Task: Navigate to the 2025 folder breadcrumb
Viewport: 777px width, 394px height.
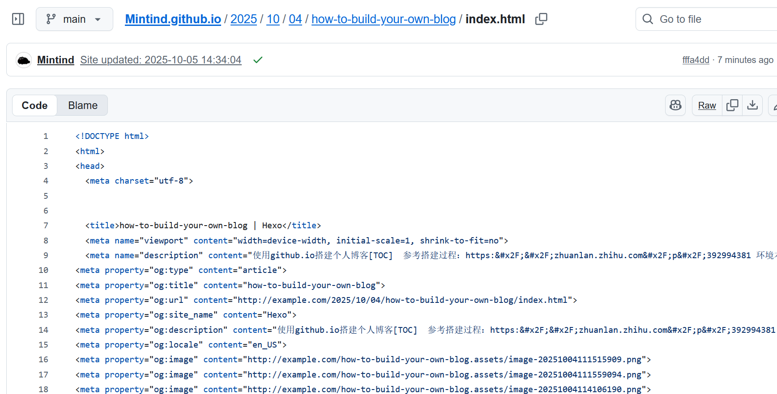Action: 243,19
